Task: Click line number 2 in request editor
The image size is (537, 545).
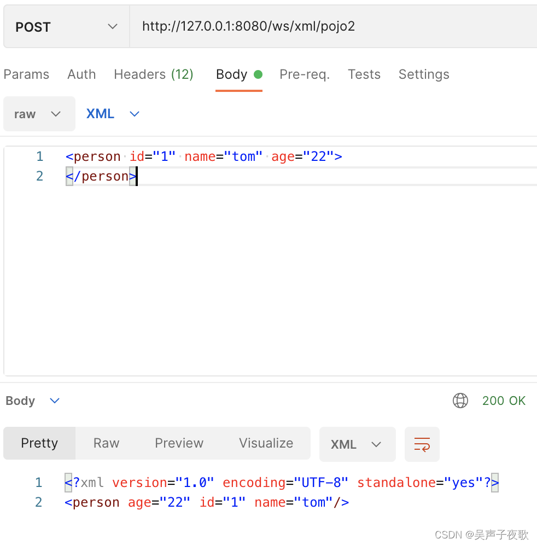Action: [x=39, y=176]
